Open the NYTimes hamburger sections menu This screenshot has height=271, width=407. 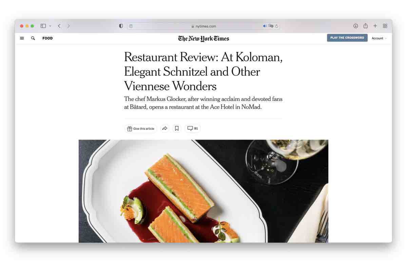click(22, 38)
